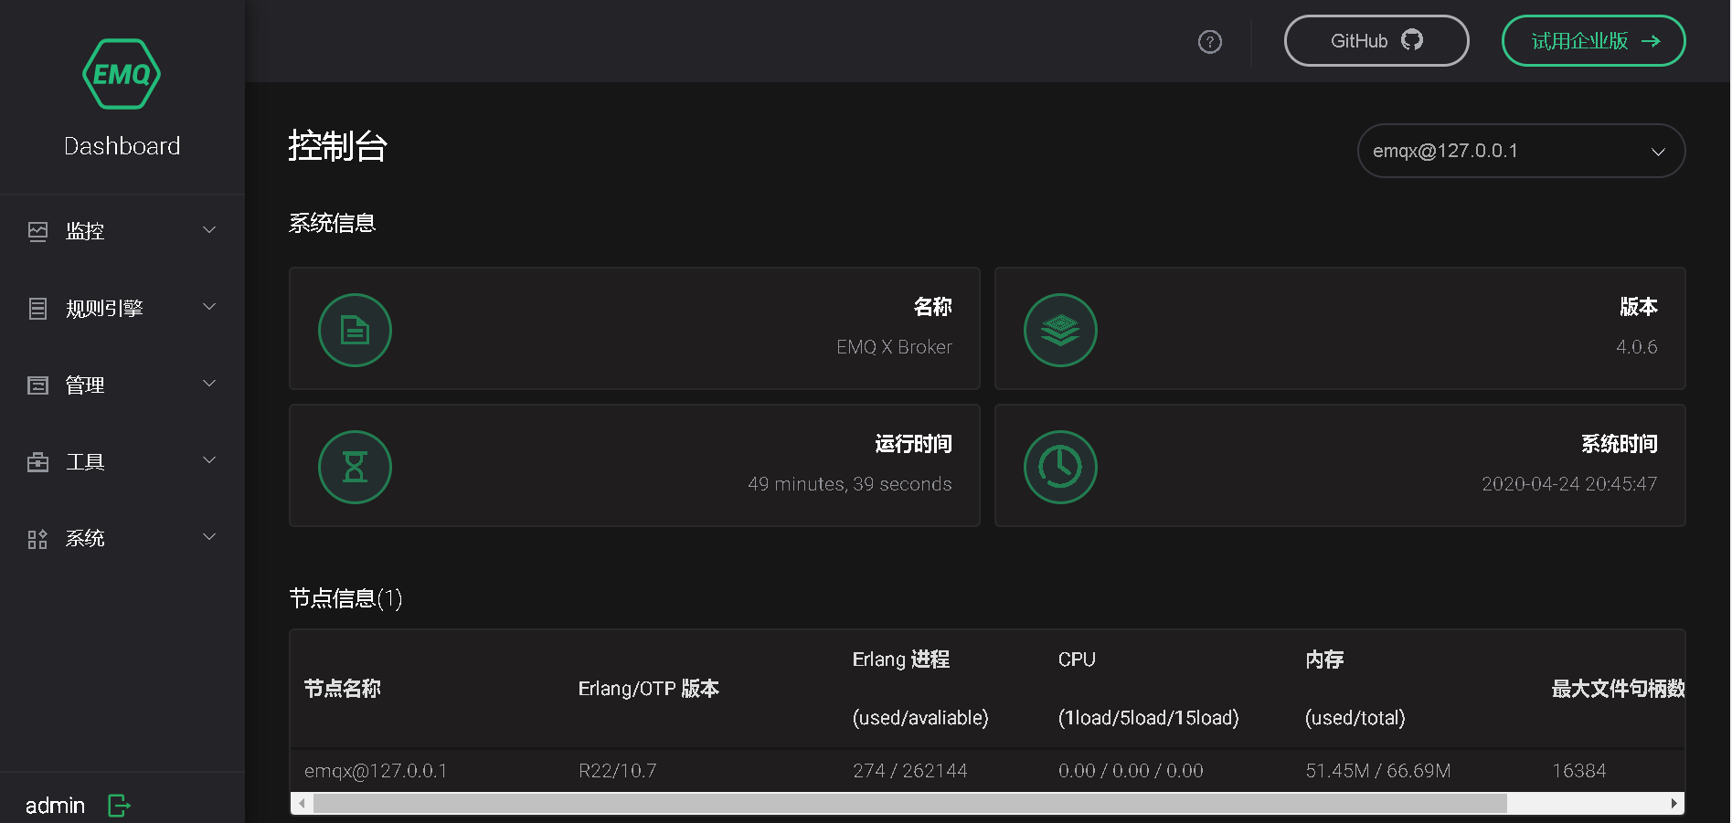Image resolution: width=1732 pixels, height=823 pixels.
Task: Click the 16384 file handles cell
Action: coord(1579,771)
